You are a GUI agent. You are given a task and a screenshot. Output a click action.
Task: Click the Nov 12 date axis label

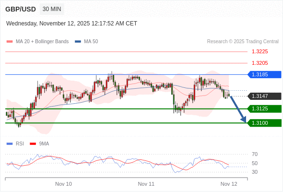point(229,184)
